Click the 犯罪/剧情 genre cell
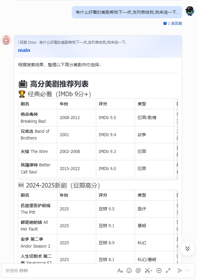 pos(154,118)
